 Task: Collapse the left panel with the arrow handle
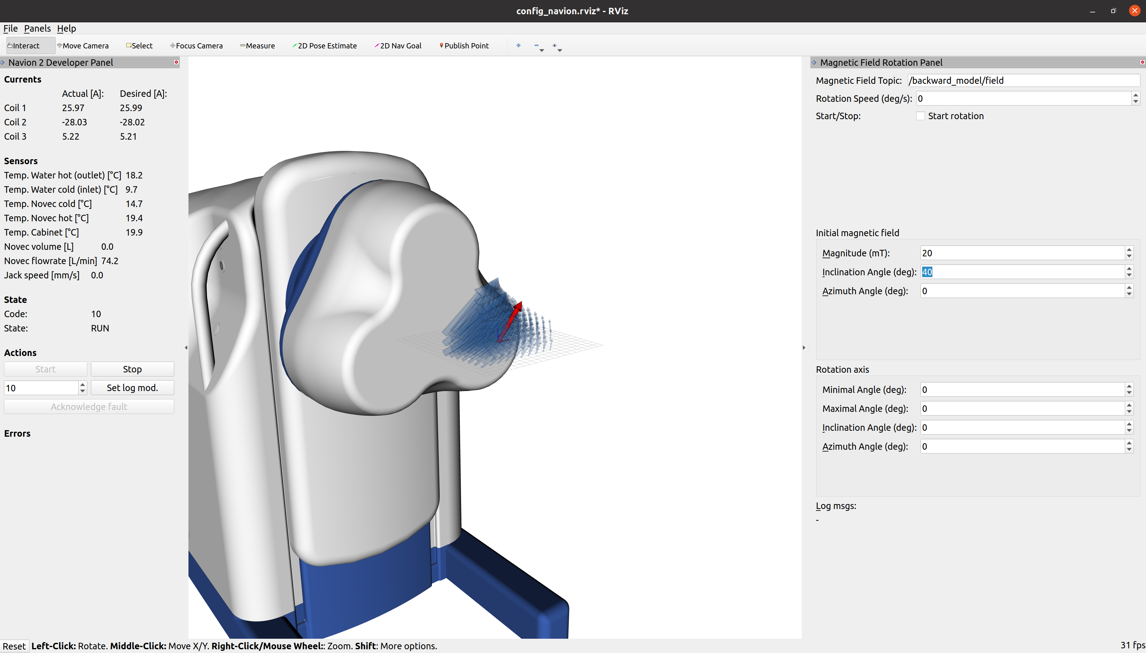[186, 348]
